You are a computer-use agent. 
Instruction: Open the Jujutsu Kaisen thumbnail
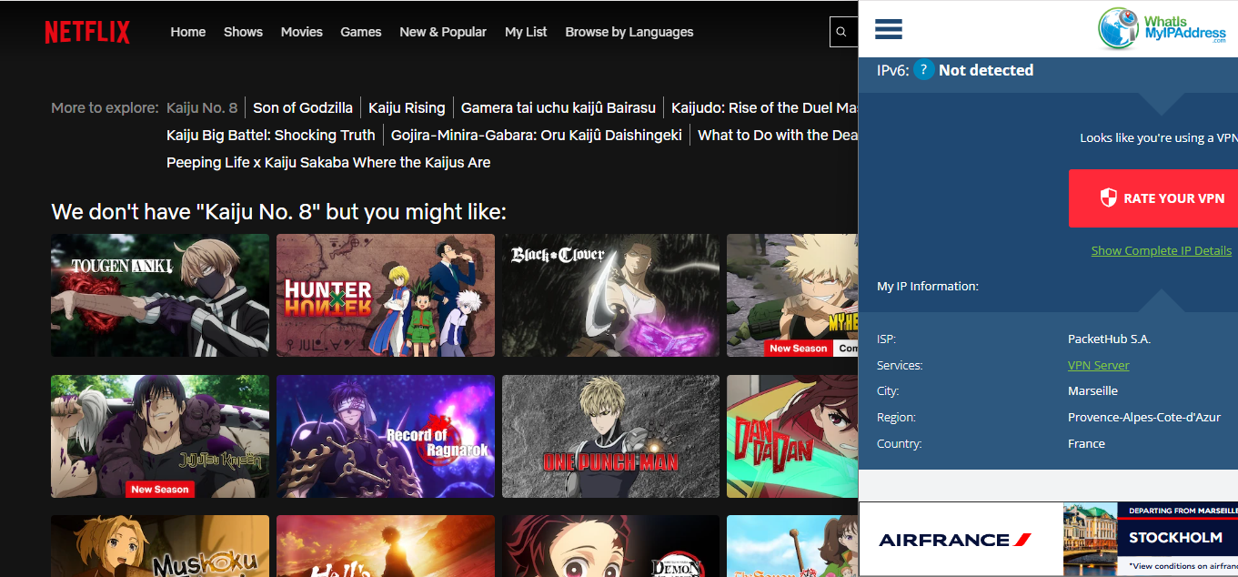(x=160, y=436)
